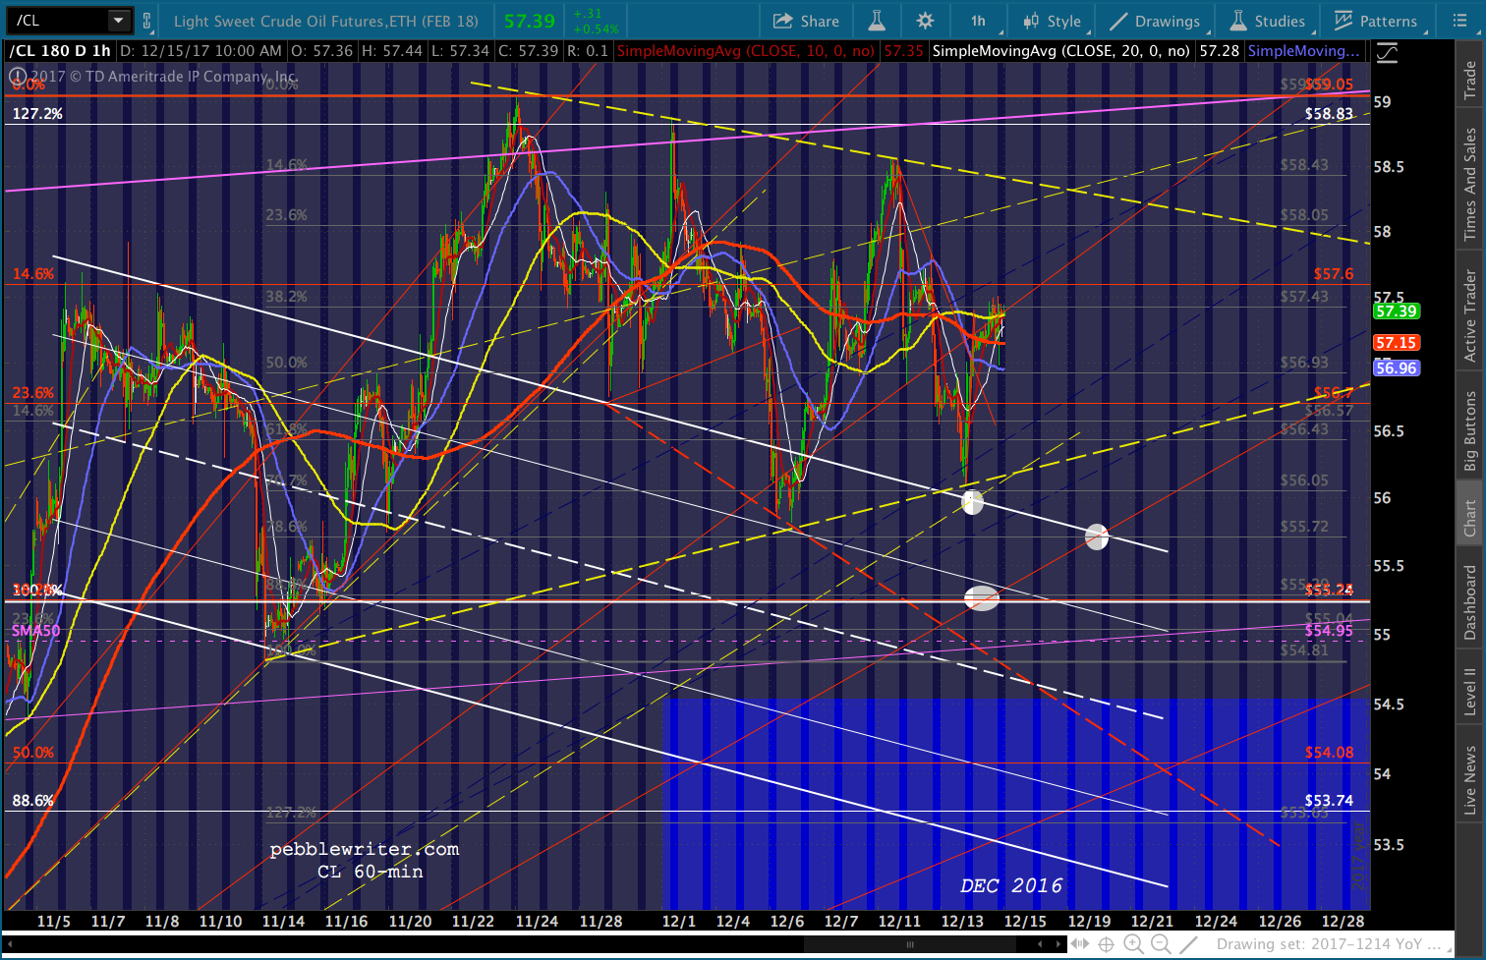1486x960 pixels.
Task: Click the pebblewriter.com chart annotation
Action: 365,849
